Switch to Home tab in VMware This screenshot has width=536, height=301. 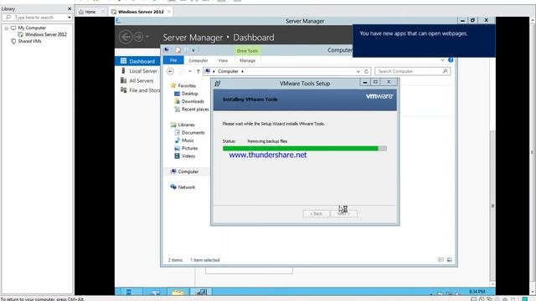coord(90,12)
